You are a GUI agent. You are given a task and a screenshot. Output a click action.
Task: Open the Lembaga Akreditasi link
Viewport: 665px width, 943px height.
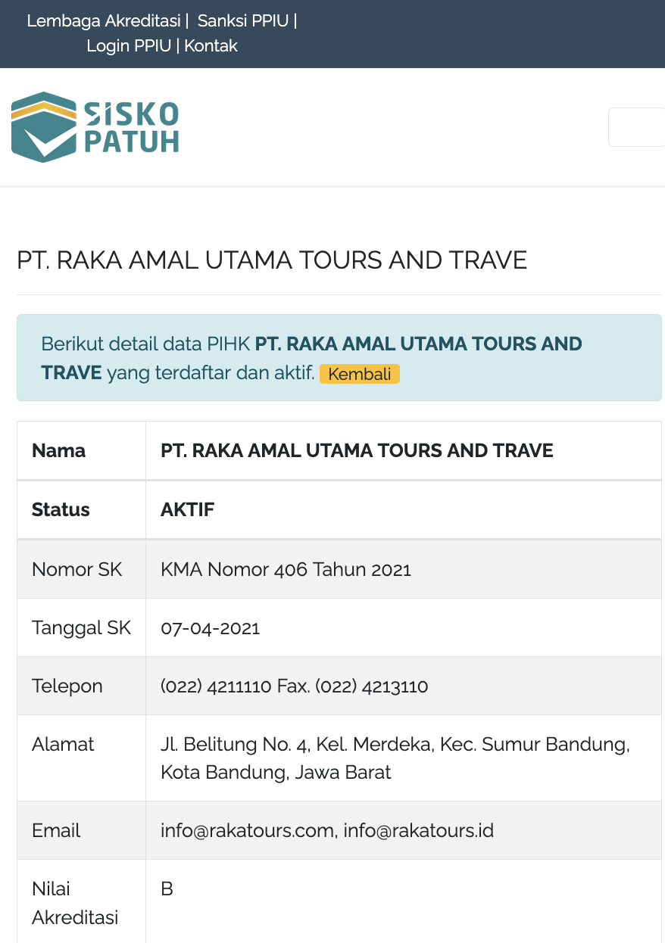pos(104,21)
